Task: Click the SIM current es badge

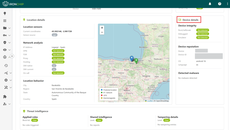Action: [x=54, y=69]
